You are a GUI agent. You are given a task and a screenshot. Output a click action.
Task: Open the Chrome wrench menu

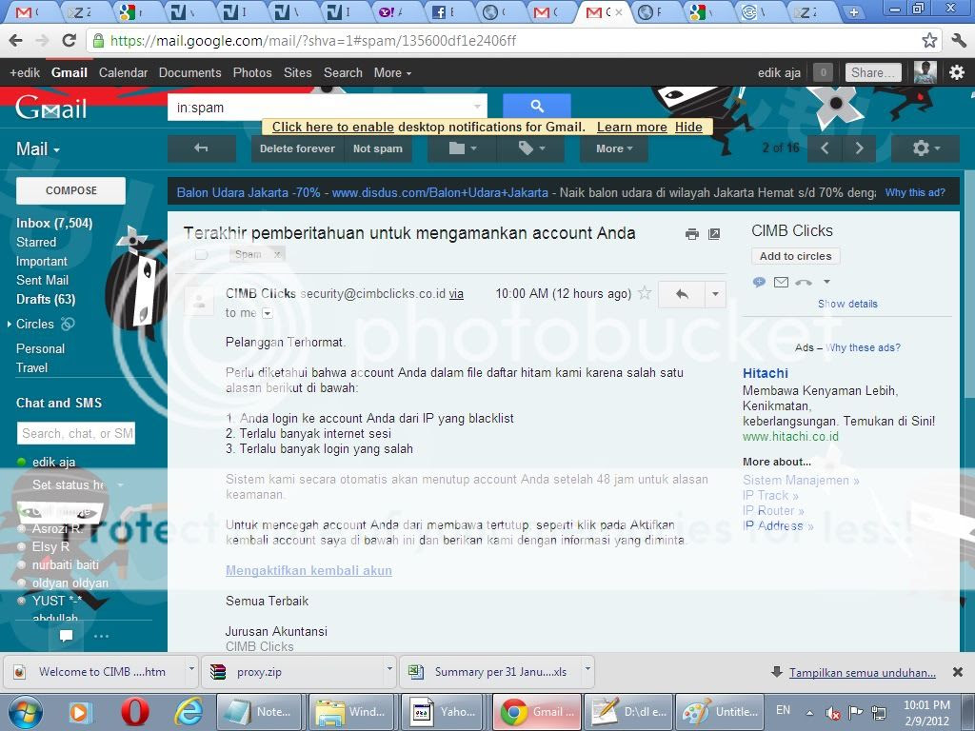coord(958,41)
